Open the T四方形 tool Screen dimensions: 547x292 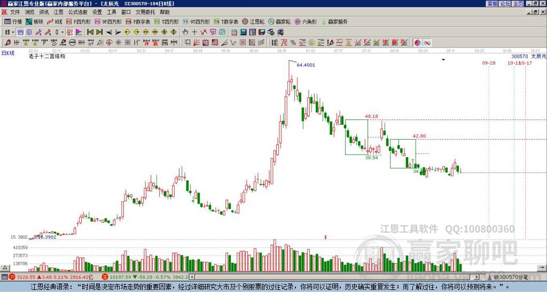click(x=167, y=21)
